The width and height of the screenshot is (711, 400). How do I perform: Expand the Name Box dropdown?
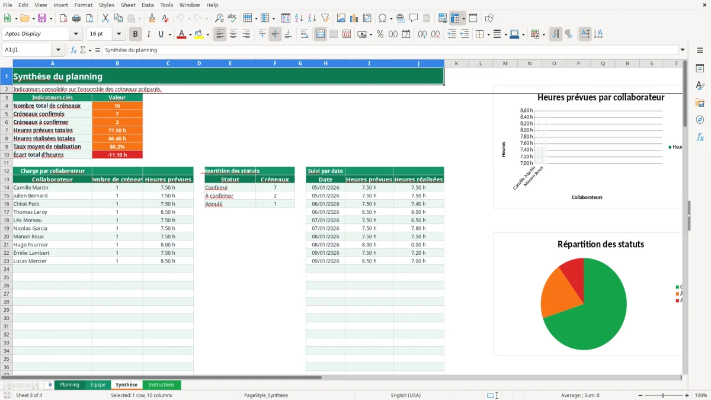58,50
